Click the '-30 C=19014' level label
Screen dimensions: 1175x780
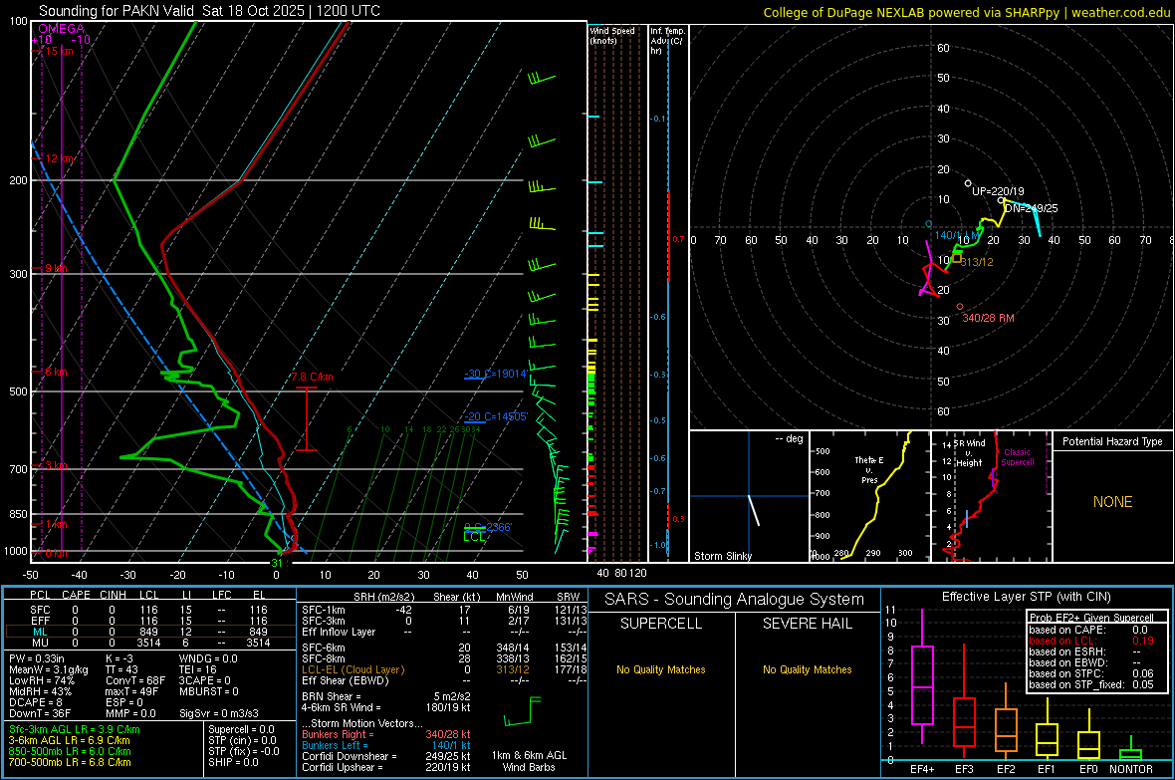496,374
